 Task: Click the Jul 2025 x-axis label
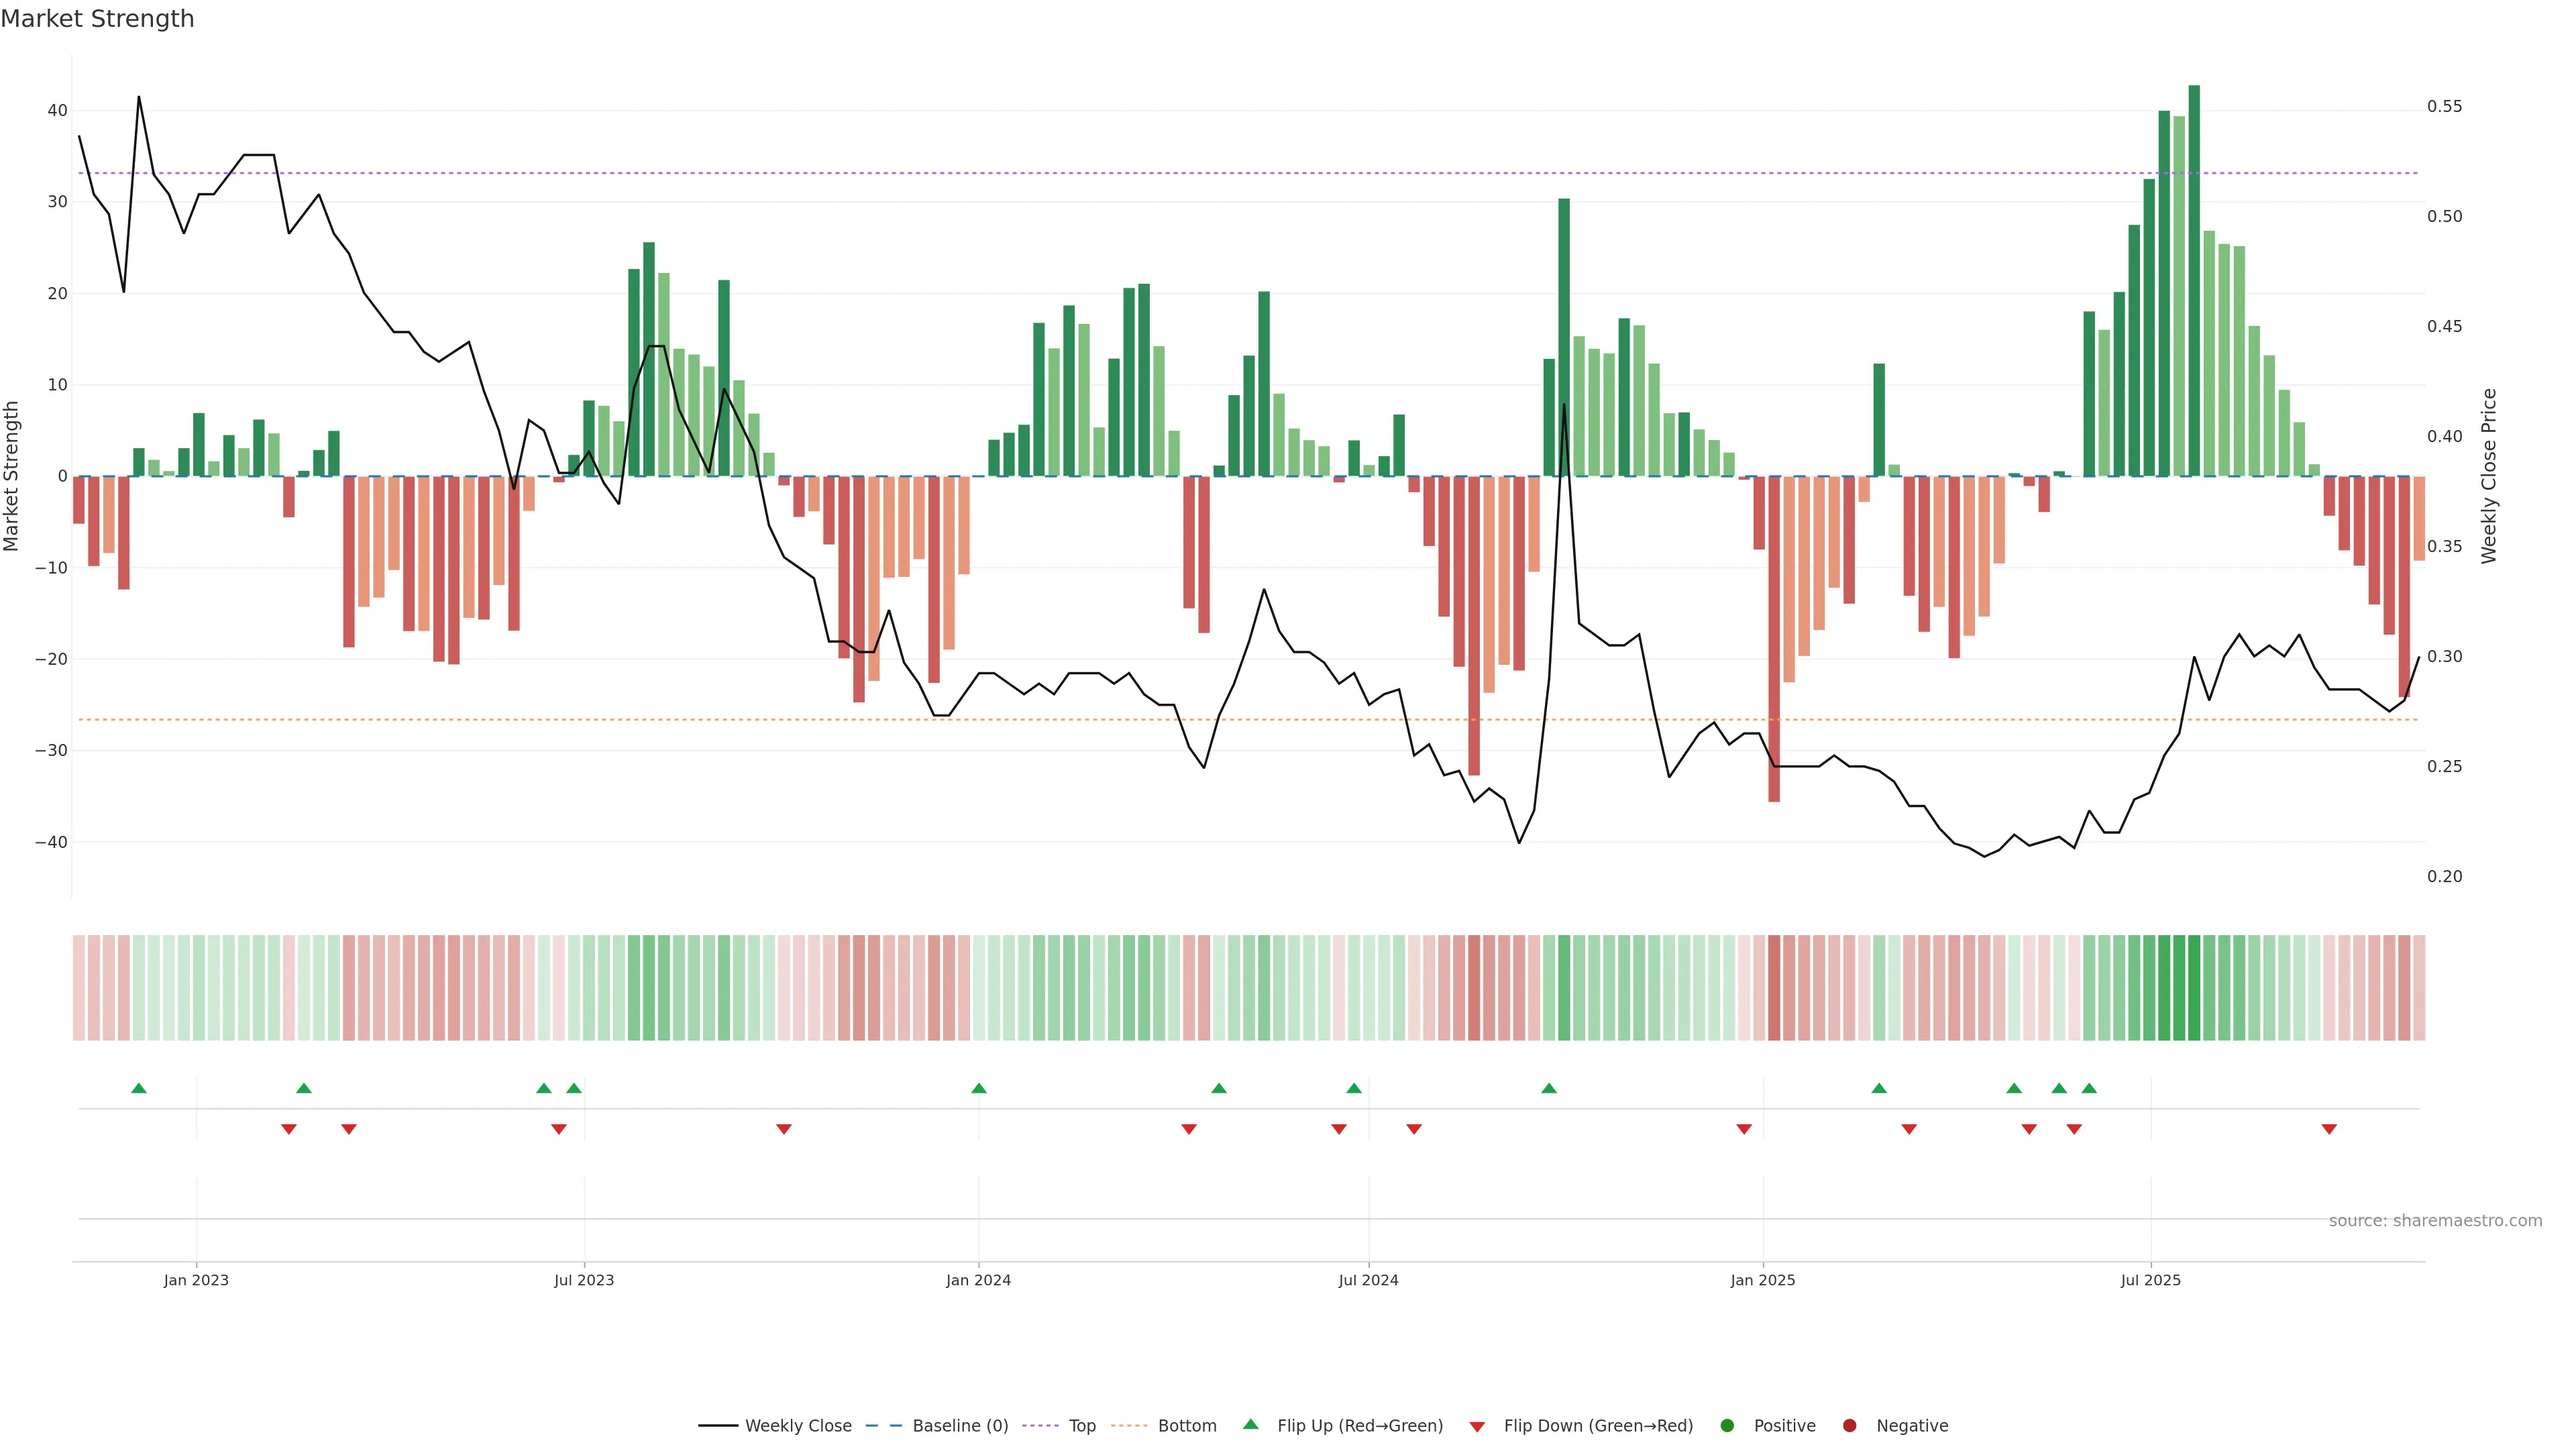coord(2150,1280)
